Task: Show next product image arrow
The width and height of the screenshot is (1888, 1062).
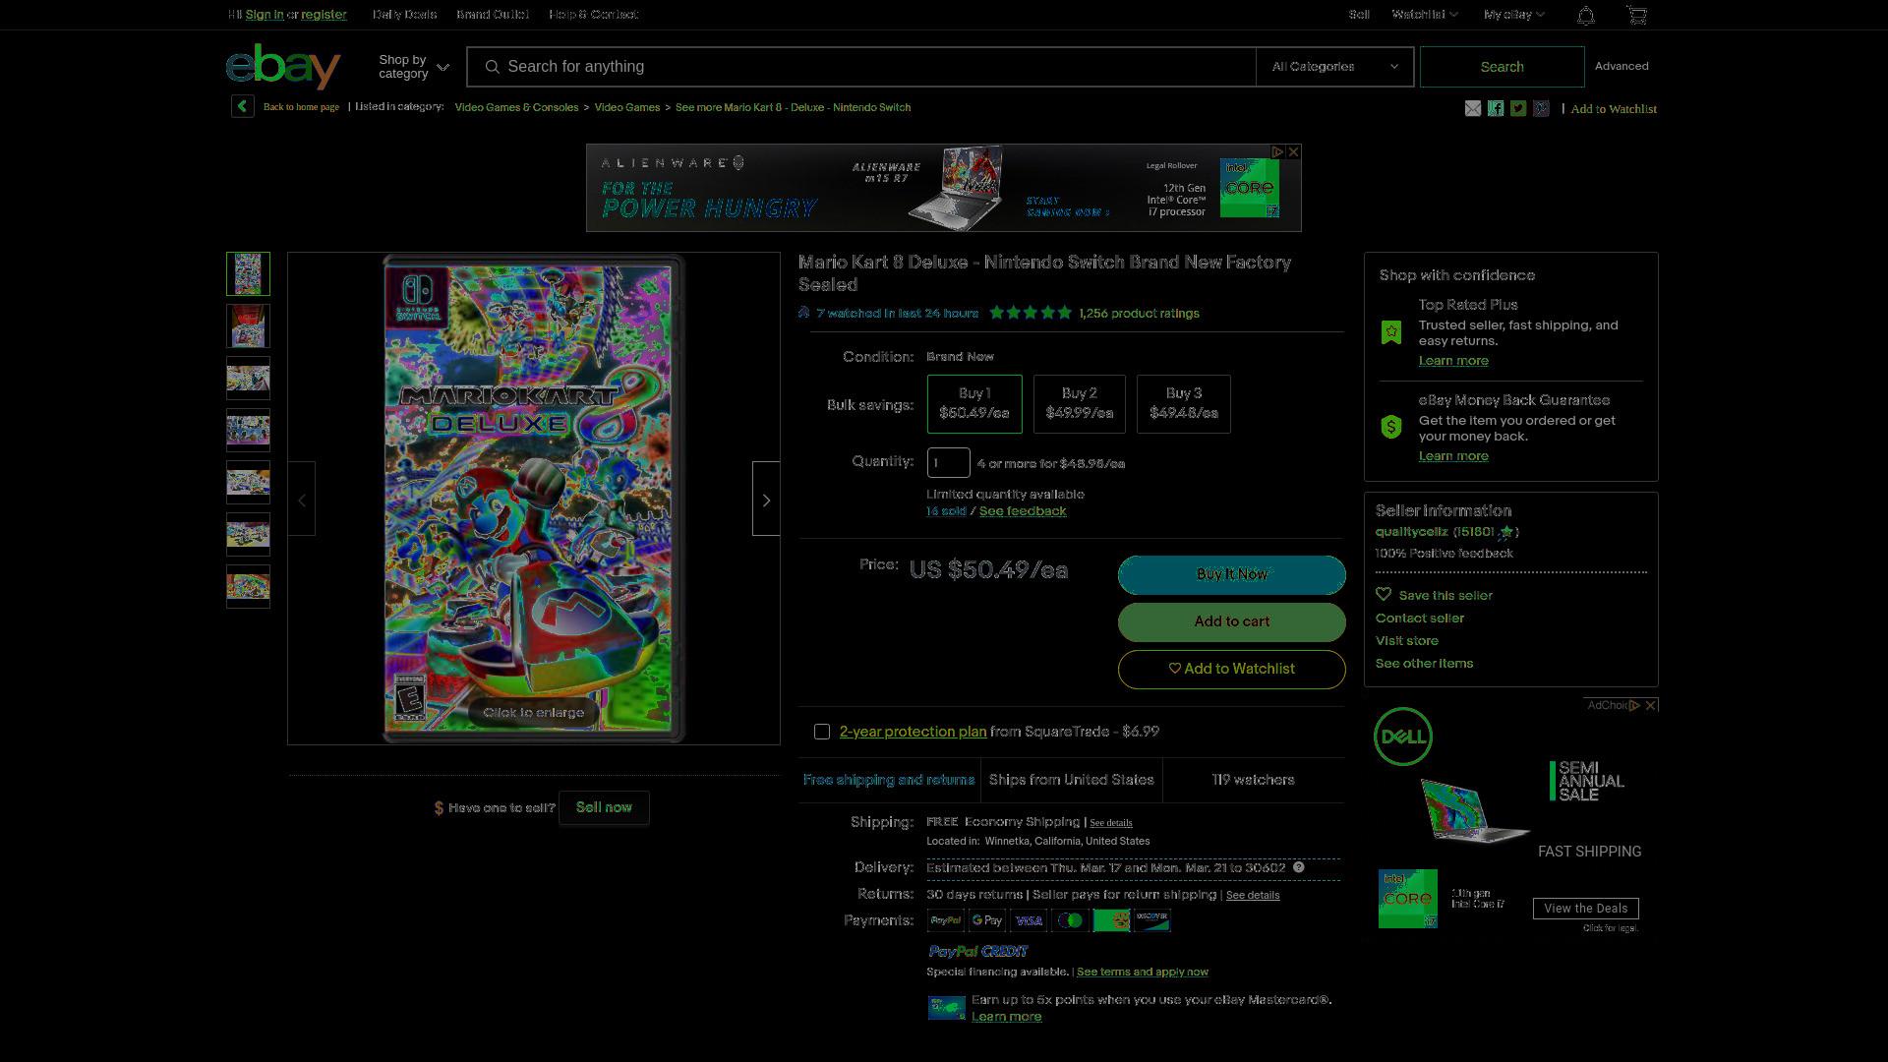Action: (x=766, y=500)
